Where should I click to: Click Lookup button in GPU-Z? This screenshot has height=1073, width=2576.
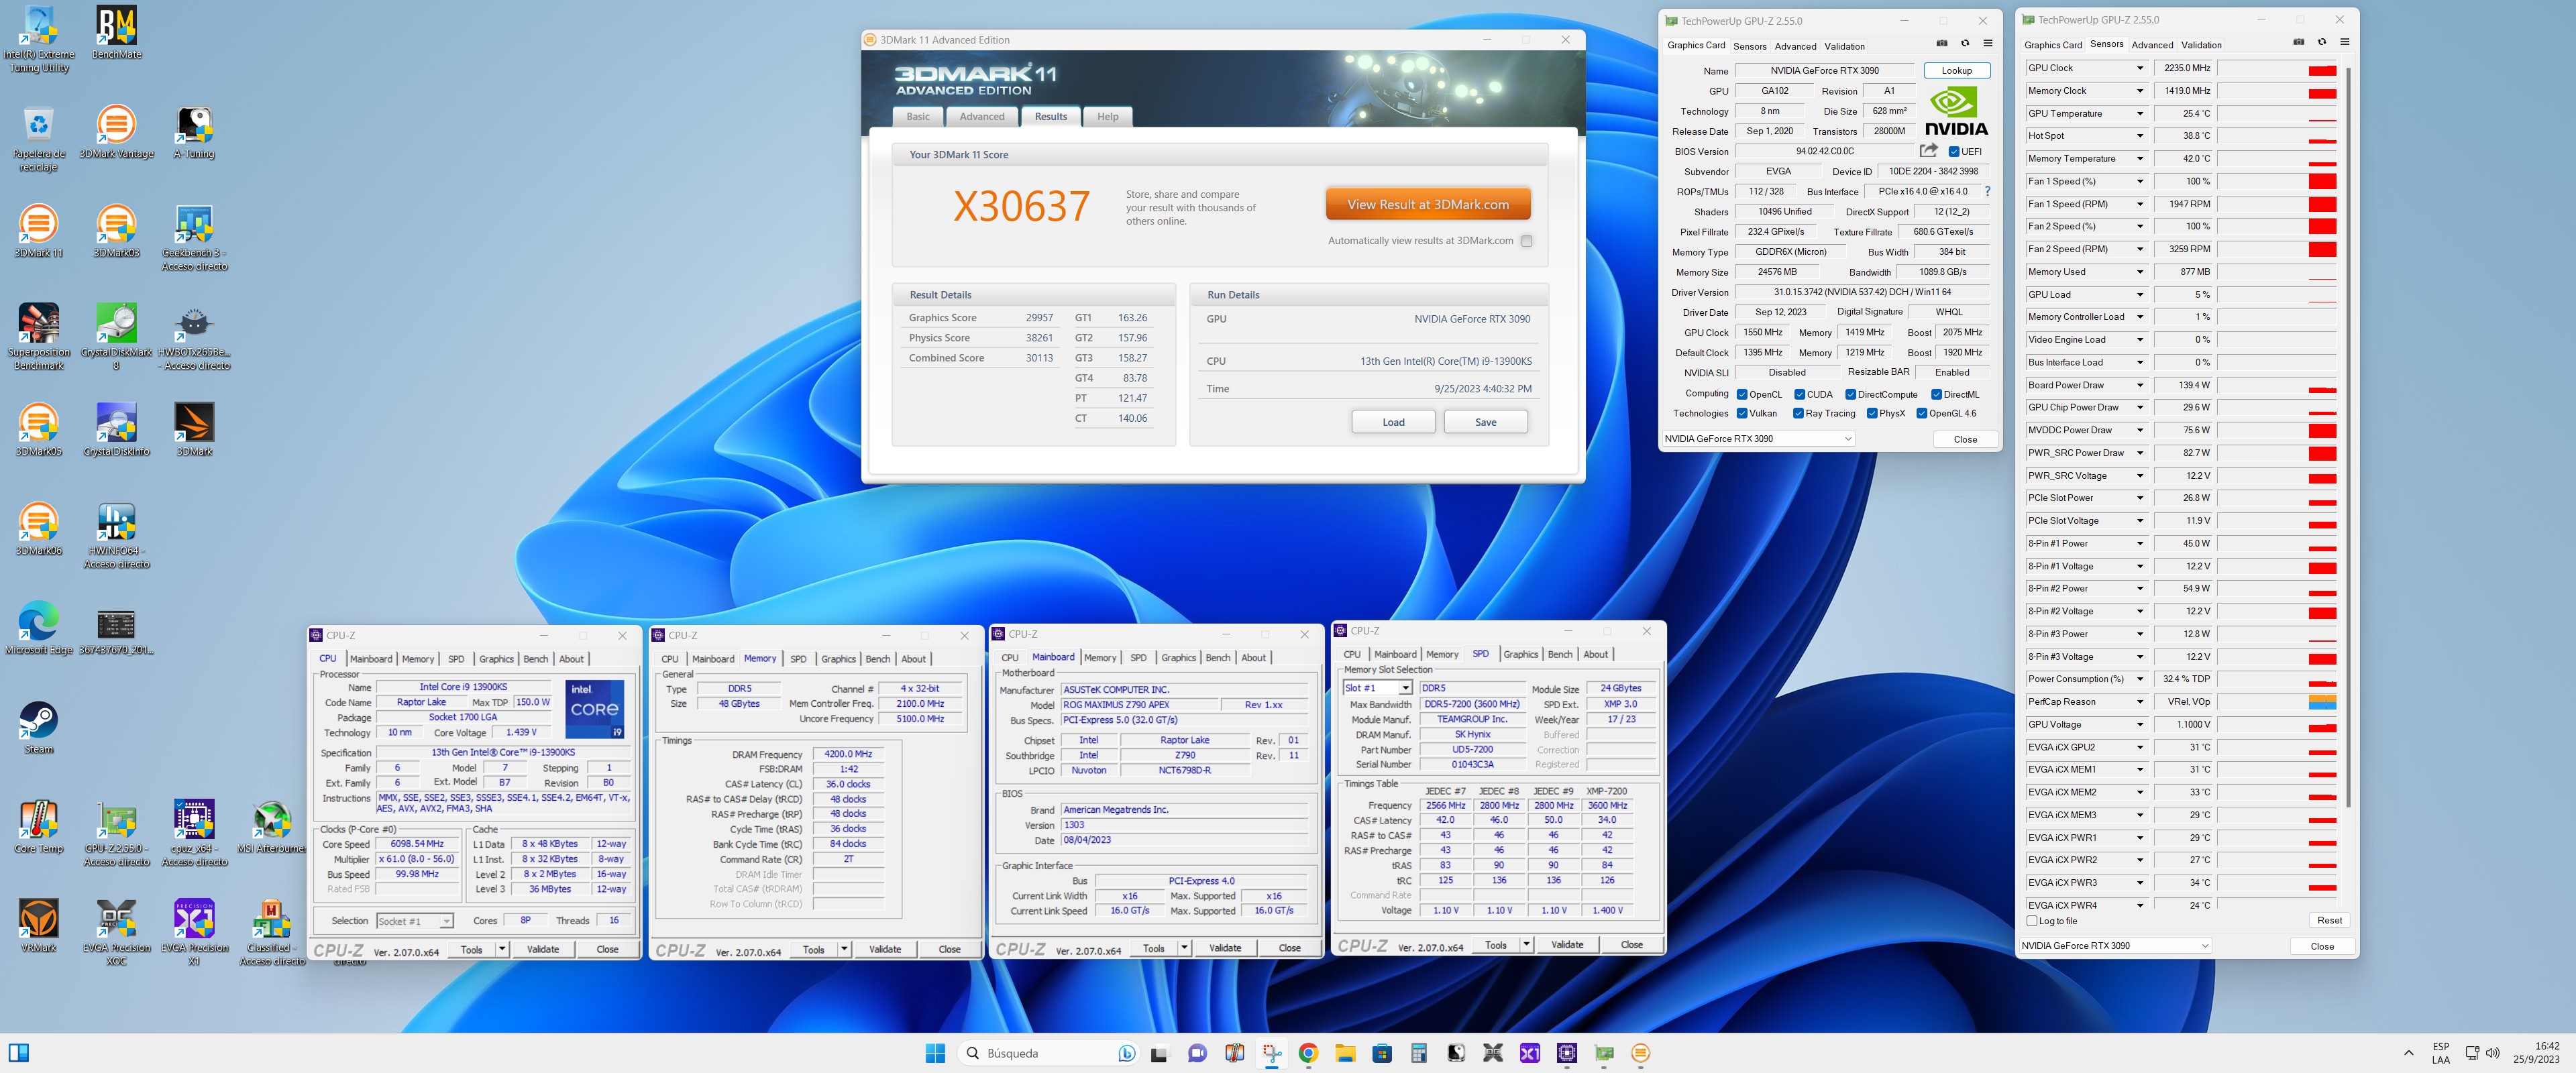(1956, 71)
